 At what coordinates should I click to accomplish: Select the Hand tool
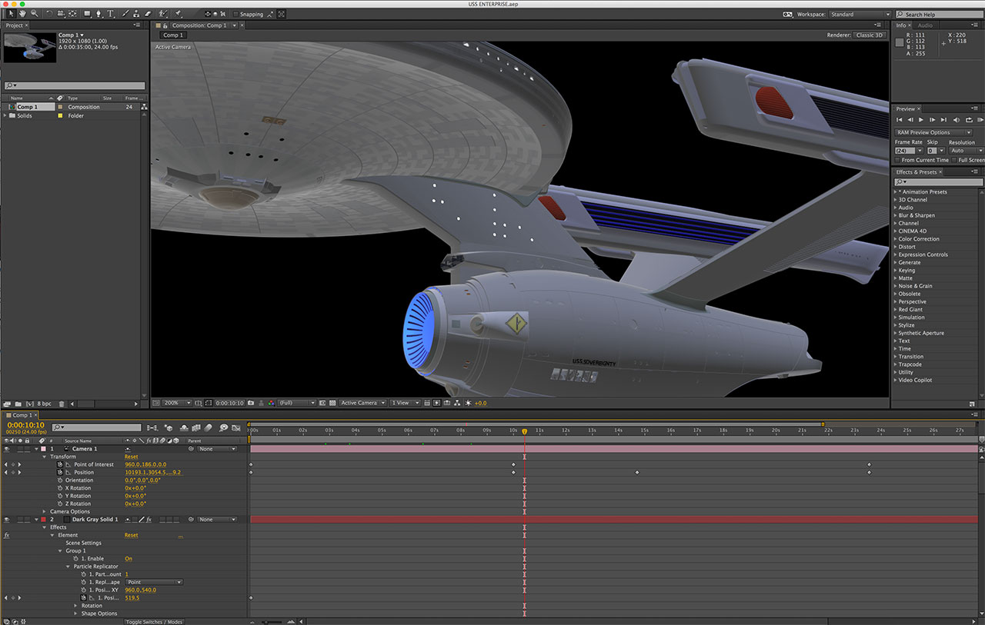click(22, 14)
